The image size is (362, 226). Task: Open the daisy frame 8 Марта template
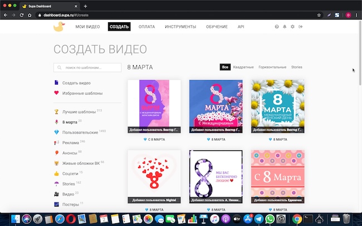click(x=277, y=106)
